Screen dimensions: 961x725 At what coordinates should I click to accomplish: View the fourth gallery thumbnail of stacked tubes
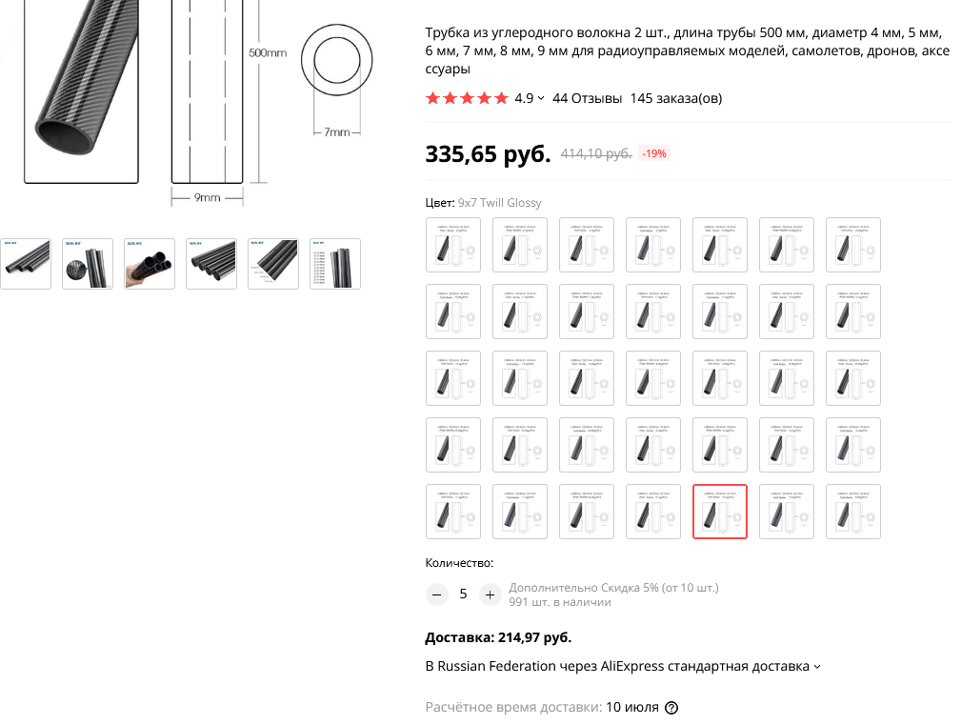click(x=211, y=264)
